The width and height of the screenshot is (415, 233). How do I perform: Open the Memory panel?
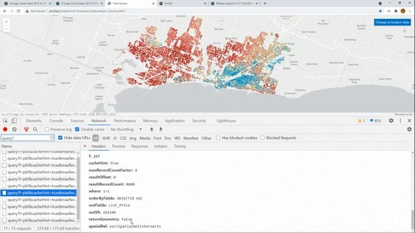click(x=150, y=121)
